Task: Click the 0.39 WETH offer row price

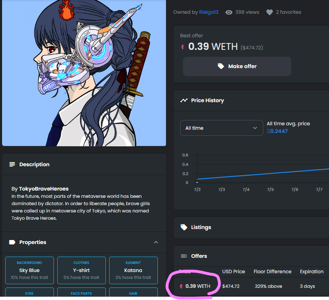Action: [x=198, y=286]
